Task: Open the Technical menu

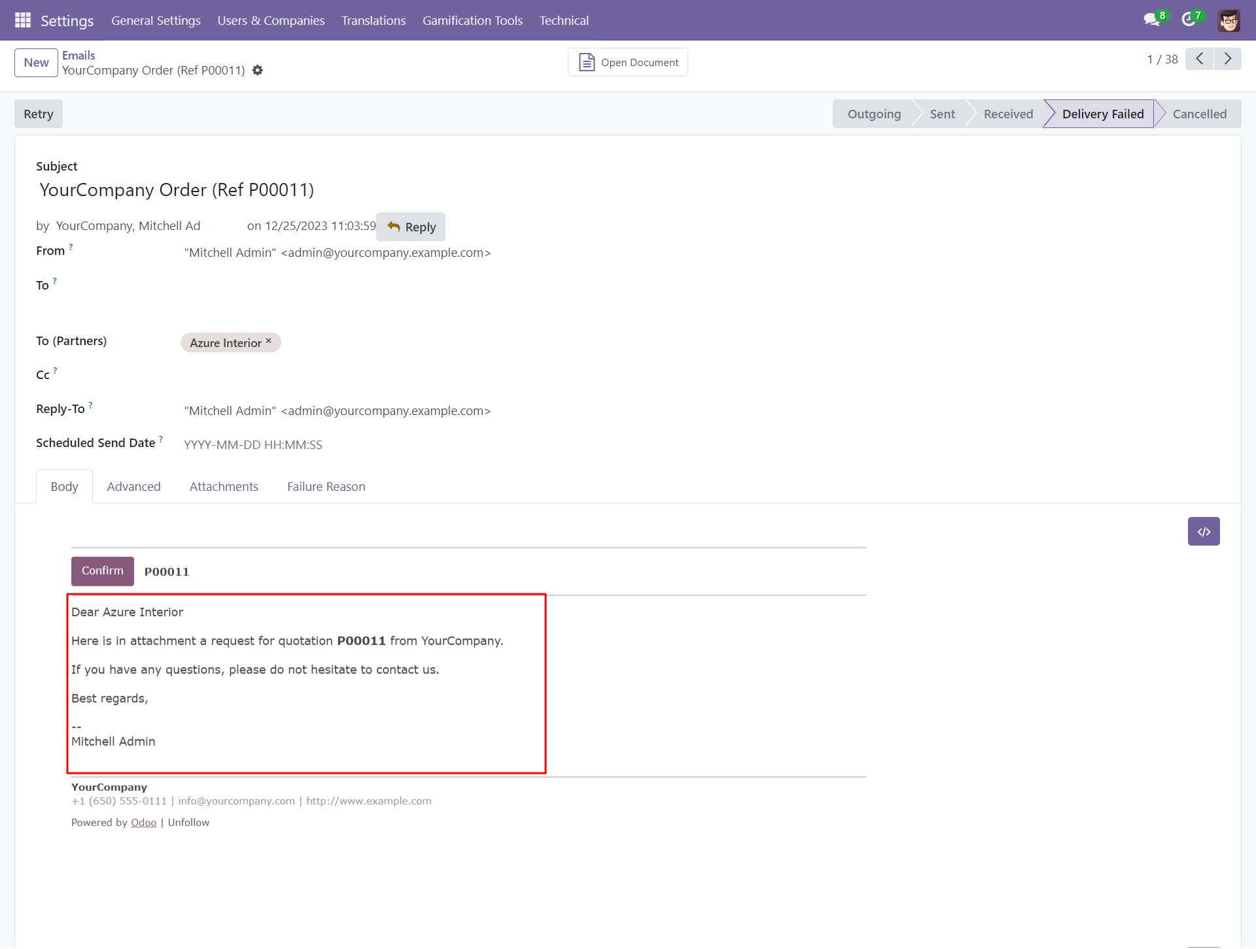Action: 564,20
